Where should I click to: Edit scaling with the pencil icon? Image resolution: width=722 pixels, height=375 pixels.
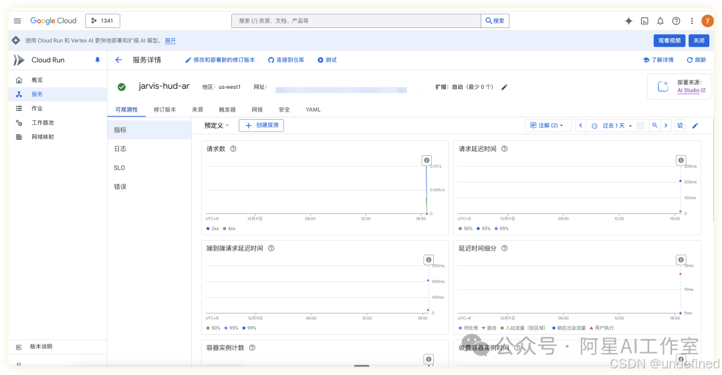tap(504, 87)
